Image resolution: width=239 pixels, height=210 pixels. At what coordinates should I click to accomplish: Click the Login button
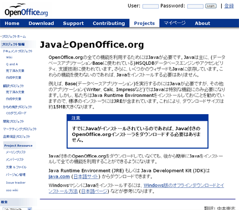211,6
